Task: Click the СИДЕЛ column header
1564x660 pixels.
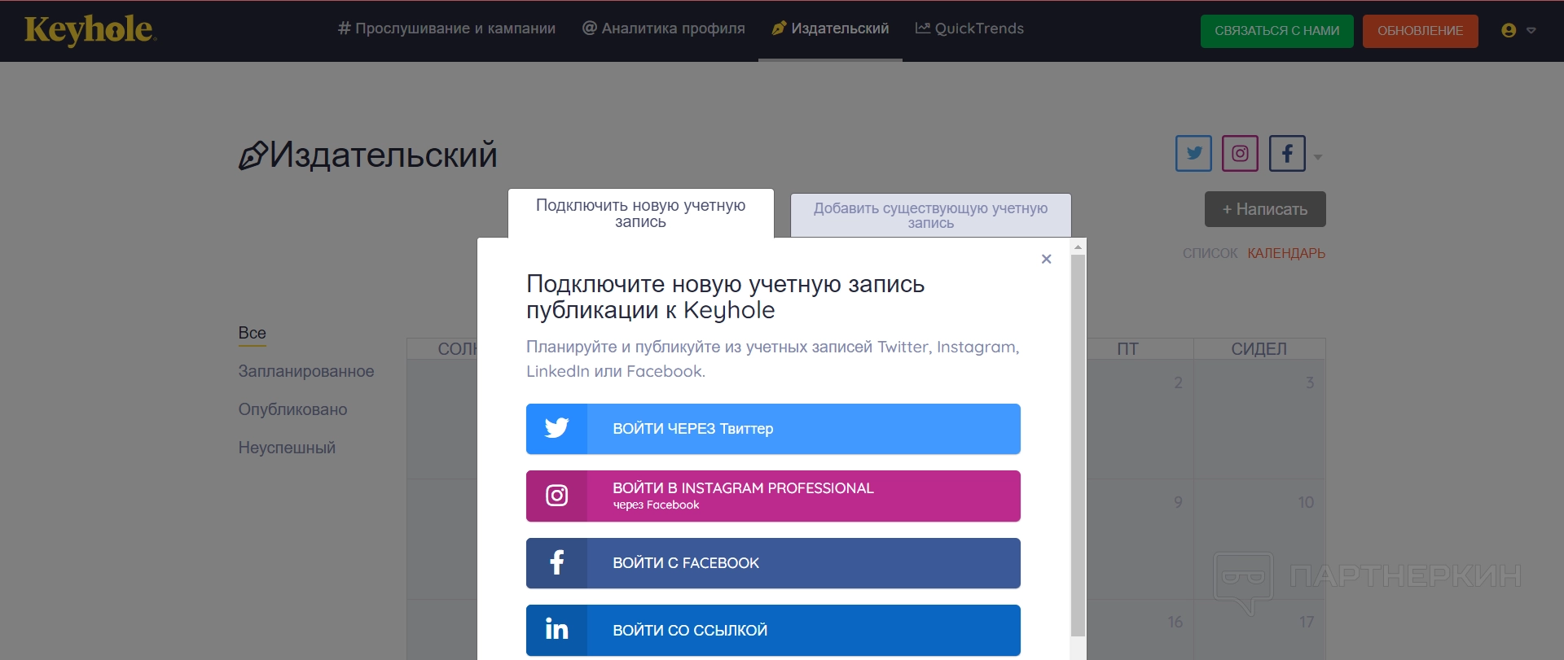Action: [x=1259, y=349]
